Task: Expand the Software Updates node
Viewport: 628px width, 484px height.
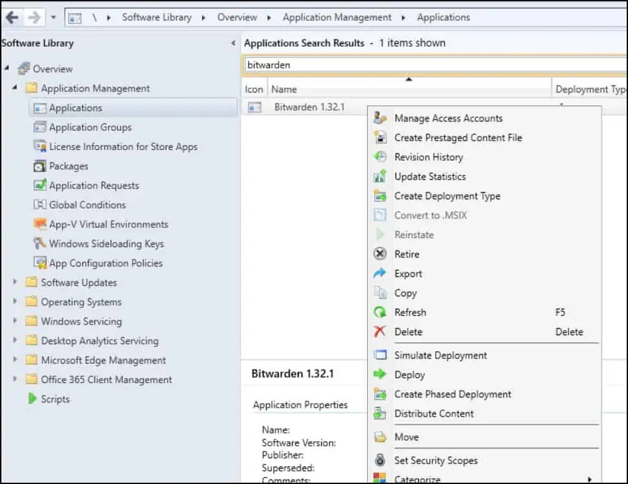Action: pos(14,282)
